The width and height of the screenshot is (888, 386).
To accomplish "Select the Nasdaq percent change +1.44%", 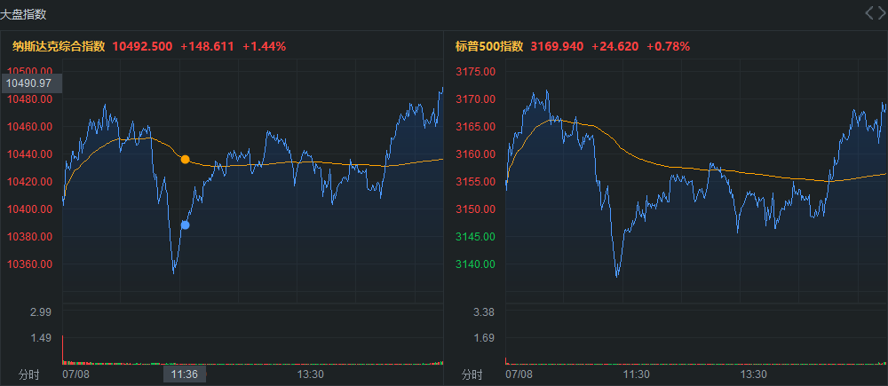I will 265,46.
